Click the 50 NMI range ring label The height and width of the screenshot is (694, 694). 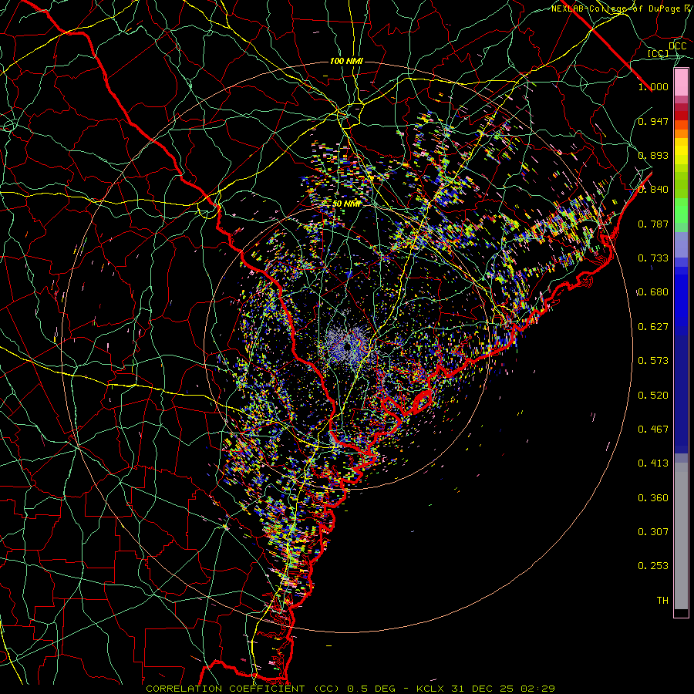(346, 204)
